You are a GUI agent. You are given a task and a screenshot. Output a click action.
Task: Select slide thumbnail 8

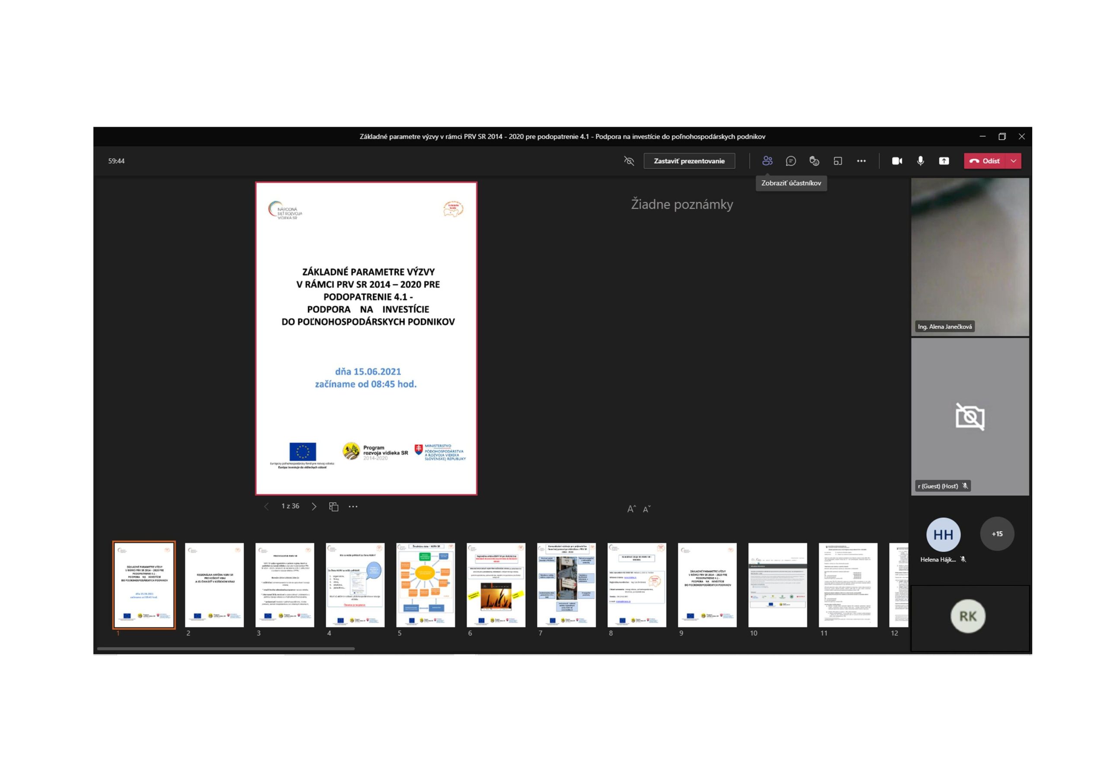[637, 585]
